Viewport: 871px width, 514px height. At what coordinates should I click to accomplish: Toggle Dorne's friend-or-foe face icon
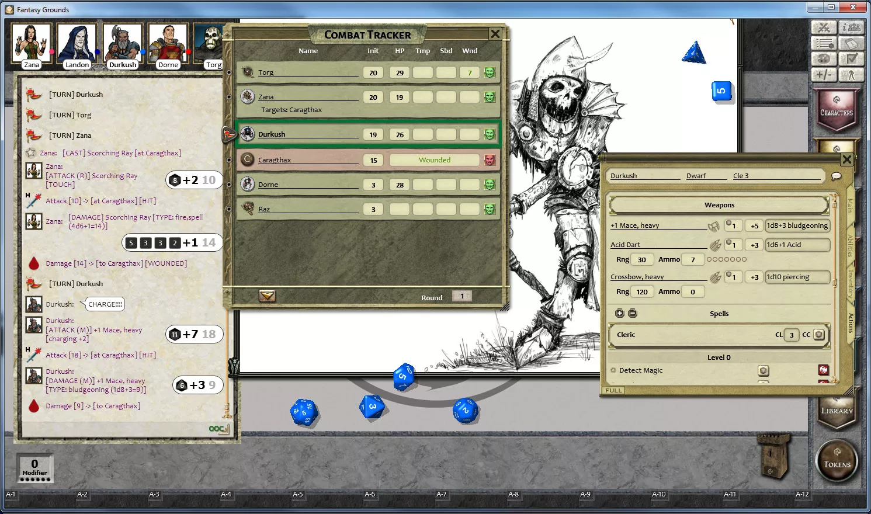coord(490,185)
